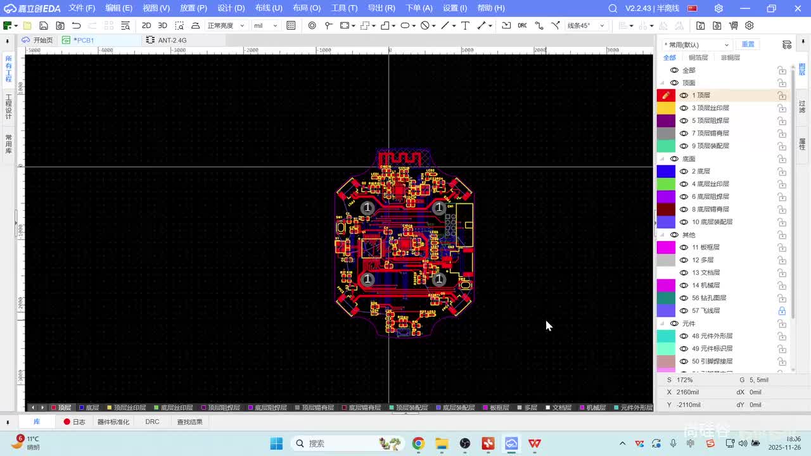Open toolbar gear settings icon

click(750, 25)
